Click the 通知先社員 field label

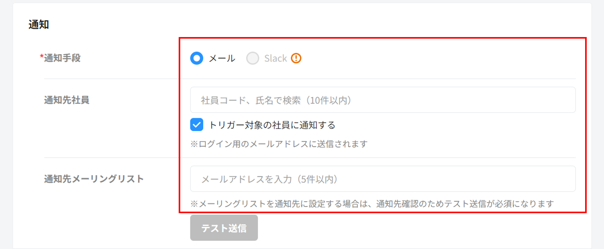pos(67,100)
